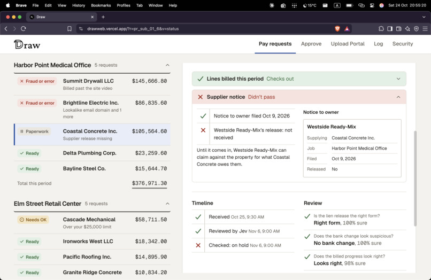The width and height of the screenshot is (431, 280).
Task: Open the Leo AI sparkle icon
Action: (x=407, y=28)
